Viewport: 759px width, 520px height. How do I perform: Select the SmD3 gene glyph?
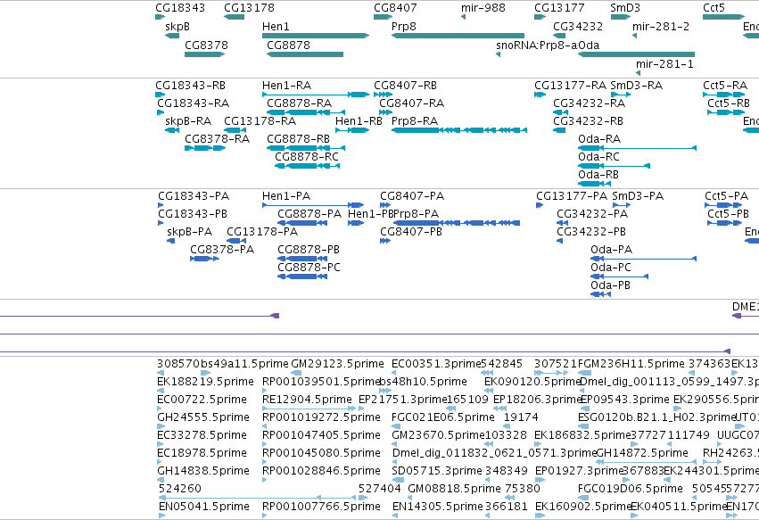pos(621,17)
